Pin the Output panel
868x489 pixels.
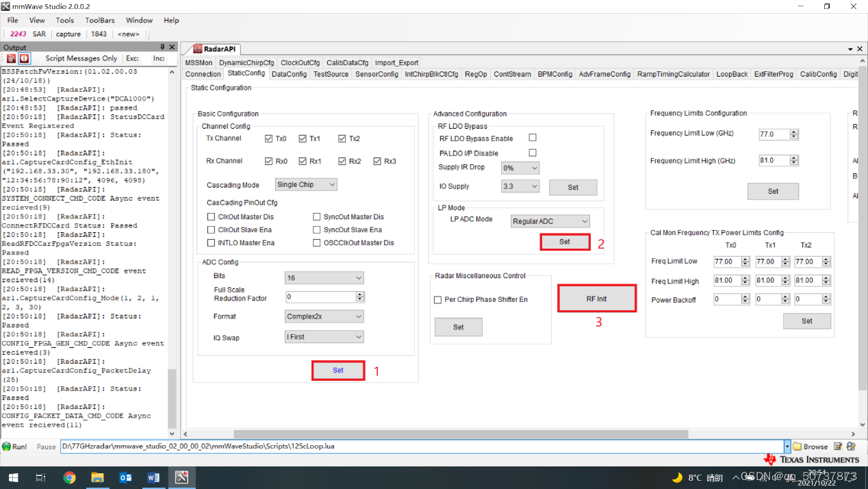(x=163, y=47)
